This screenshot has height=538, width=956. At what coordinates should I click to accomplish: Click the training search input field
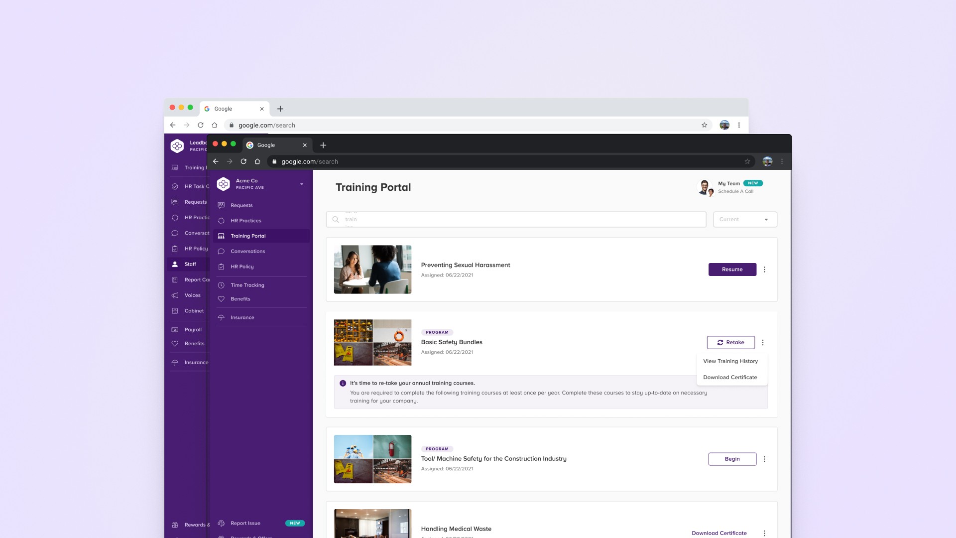(x=516, y=219)
